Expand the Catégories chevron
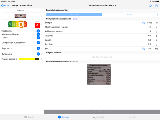This screenshot has width=160, height=120. pos(41,54)
